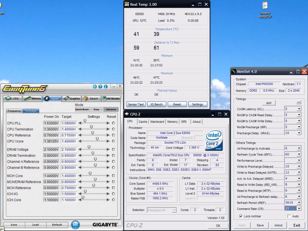Click the CPU-Z Core Speed value 4408.5 MHz
Image resolution: width=308 pixels, height=231 pixels.
[160, 184]
